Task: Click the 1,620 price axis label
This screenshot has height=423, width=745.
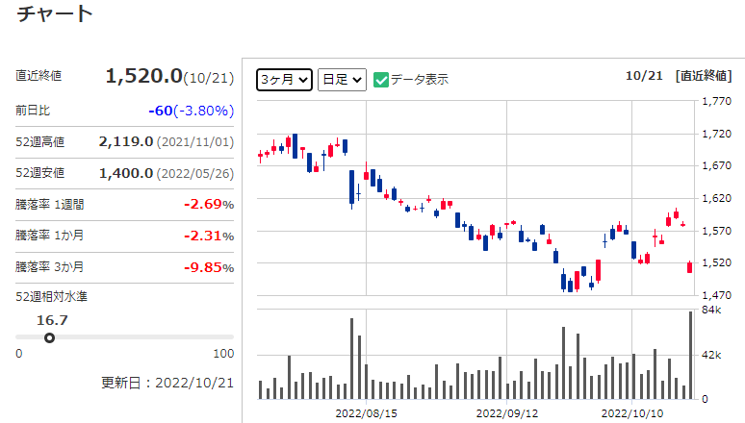Action: click(716, 198)
